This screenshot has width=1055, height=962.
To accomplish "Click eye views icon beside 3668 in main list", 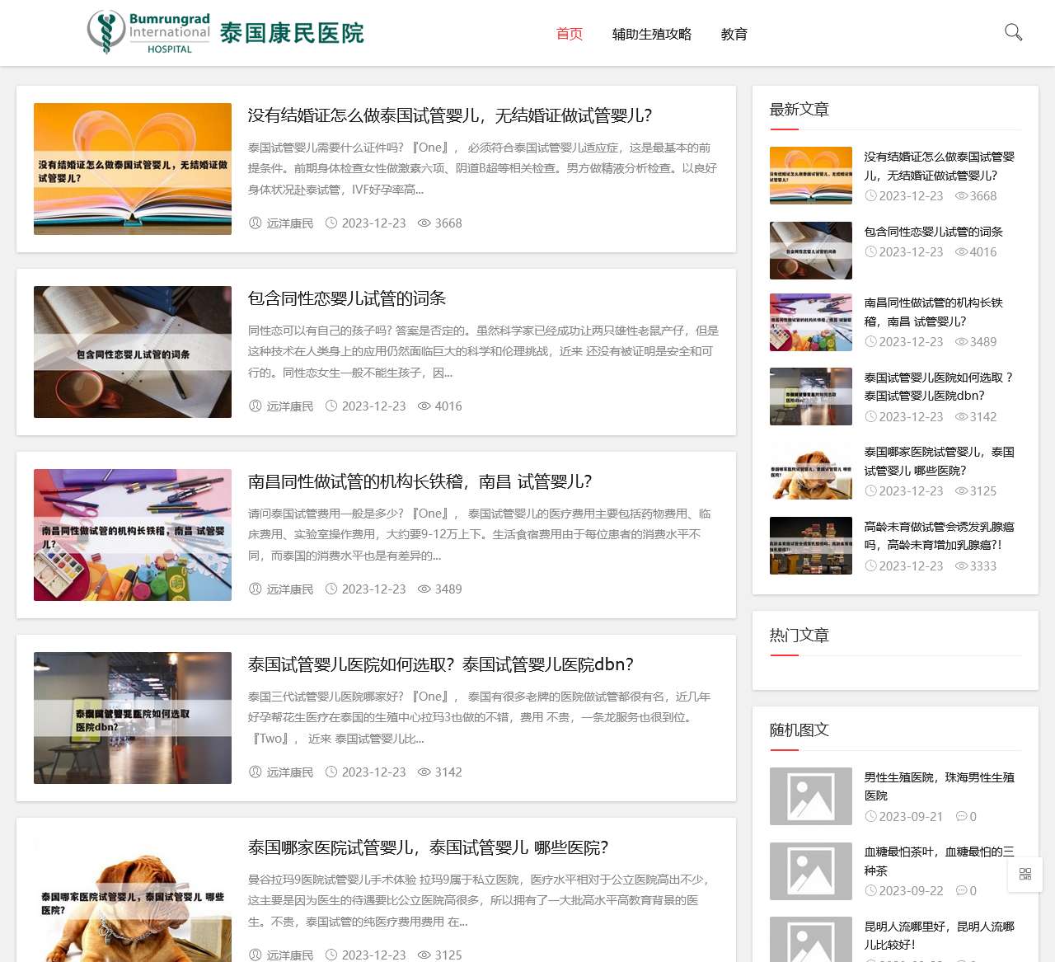I will 424,223.
